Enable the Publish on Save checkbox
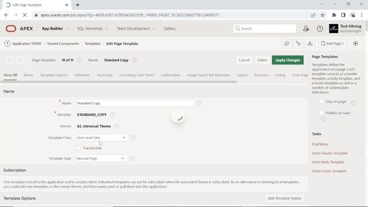 [321, 113]
